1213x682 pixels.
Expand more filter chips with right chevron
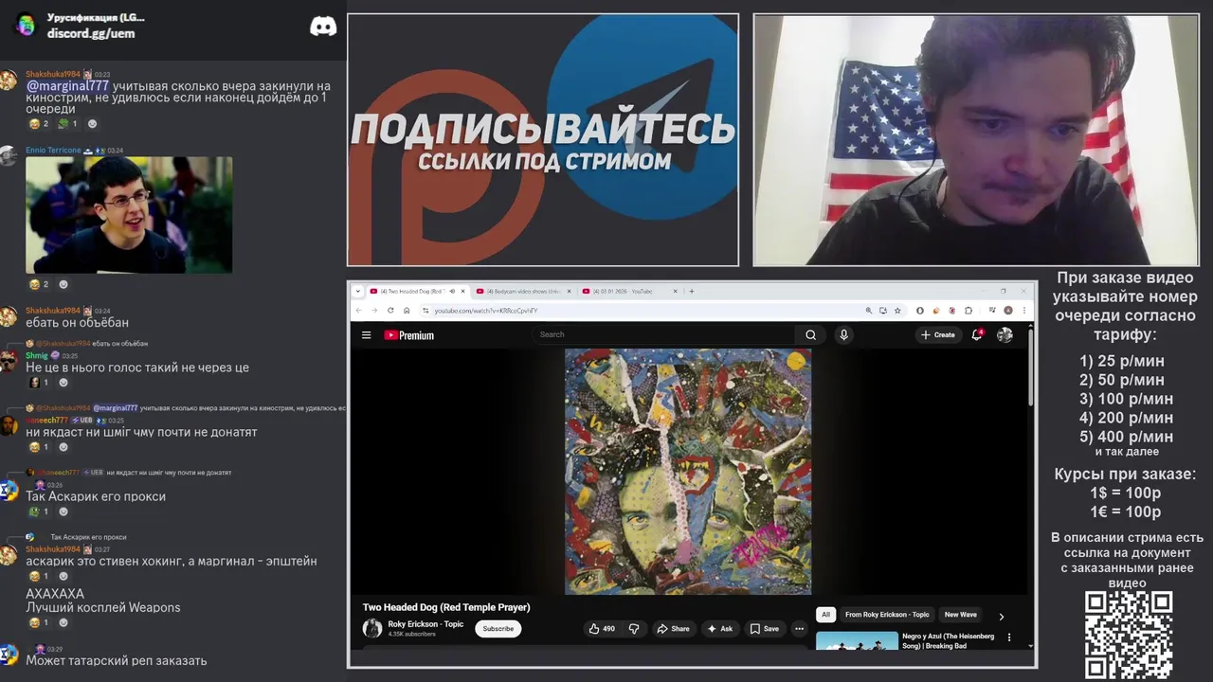click(x=1001, y=616)
